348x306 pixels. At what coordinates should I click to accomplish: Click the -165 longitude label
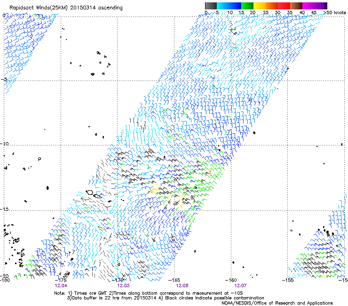174,280
